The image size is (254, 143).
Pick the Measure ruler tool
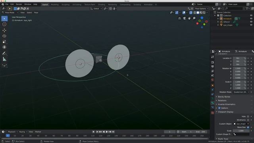[4, 59]
